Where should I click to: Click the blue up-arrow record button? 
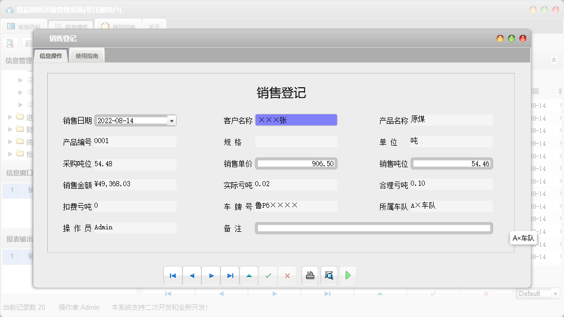pos(249,275)
